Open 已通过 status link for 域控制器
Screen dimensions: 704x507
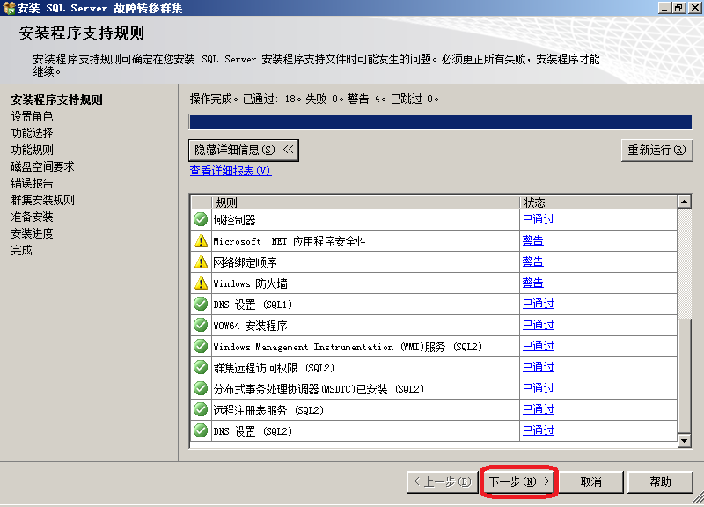(x=538, y=220)
